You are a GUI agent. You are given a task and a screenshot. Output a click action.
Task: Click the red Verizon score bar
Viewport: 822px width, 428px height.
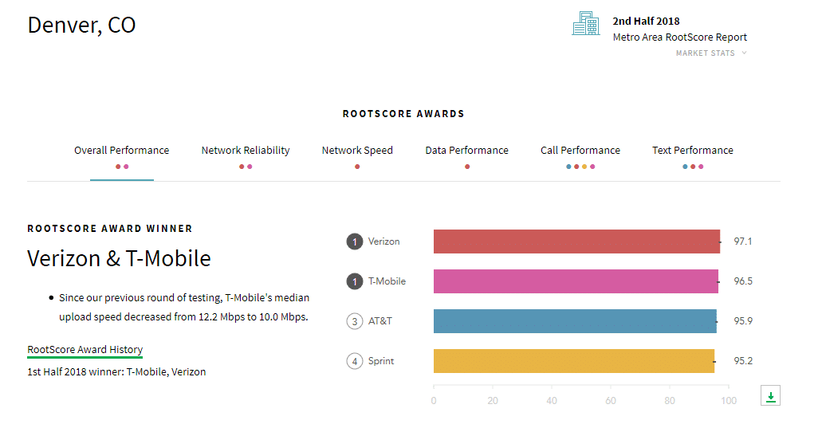click(x=576, y=241)
